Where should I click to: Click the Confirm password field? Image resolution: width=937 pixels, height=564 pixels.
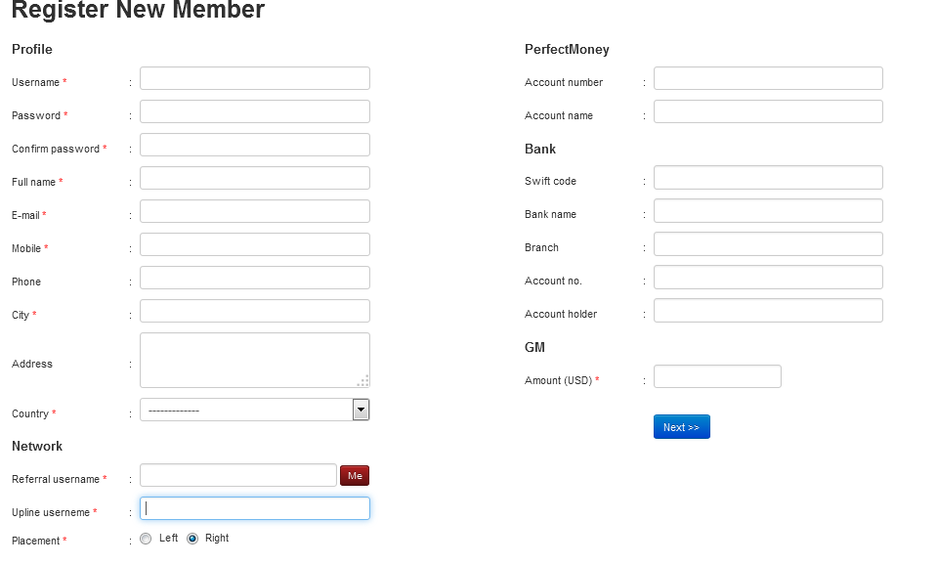point(254,145)
